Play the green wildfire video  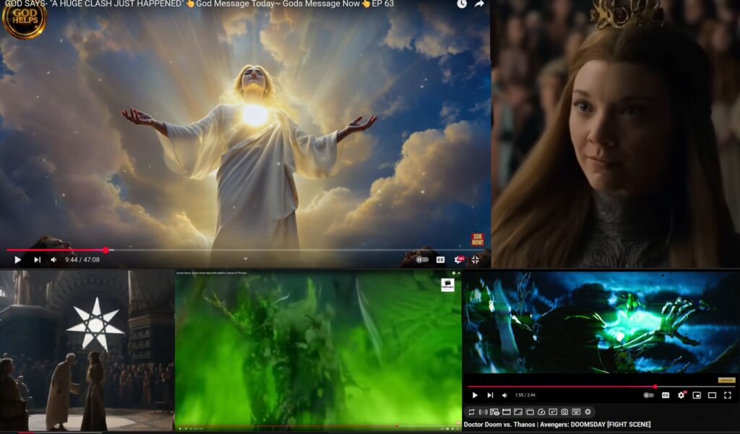[x=180, y=428]
